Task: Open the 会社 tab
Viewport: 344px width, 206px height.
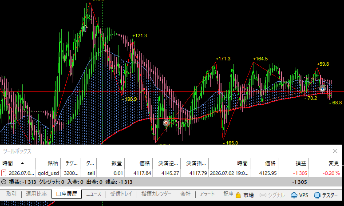Action: coord(186,194)
